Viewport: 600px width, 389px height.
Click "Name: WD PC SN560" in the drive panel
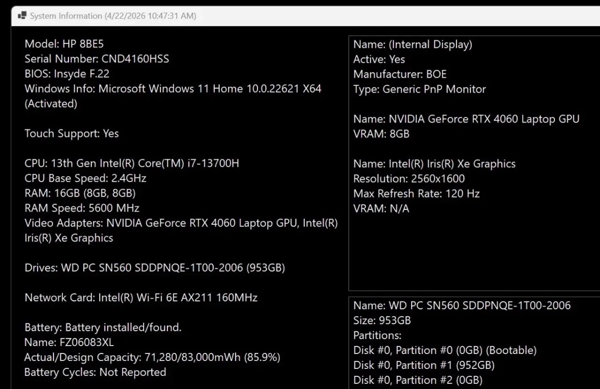coord(462,306)
